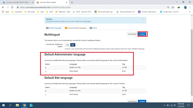
Task: Open the Training Center bookmark
Action: coord(126,12)
